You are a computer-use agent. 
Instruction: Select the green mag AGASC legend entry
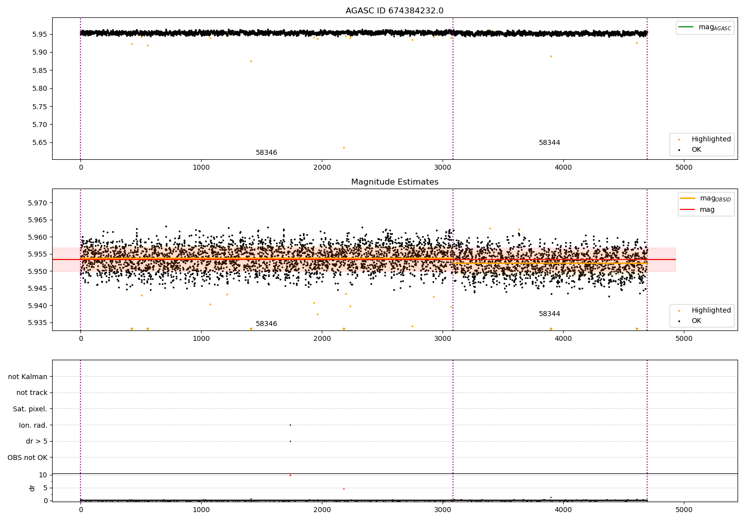click(705, 27)
